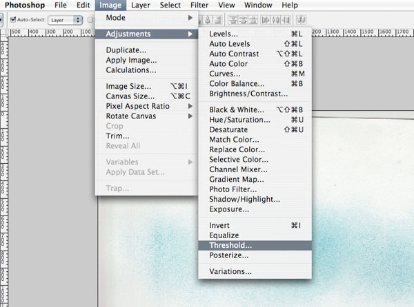Toggle the Auto-Select checkbox
This screenshot has width=414, height=307.
(13, 19)
